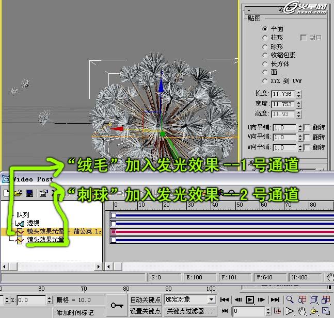Click the 关键点过滤器 button

pos(189,311)
